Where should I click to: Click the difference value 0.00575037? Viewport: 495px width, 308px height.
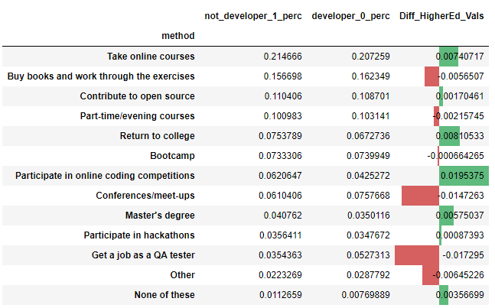click(x=460, y=215)
